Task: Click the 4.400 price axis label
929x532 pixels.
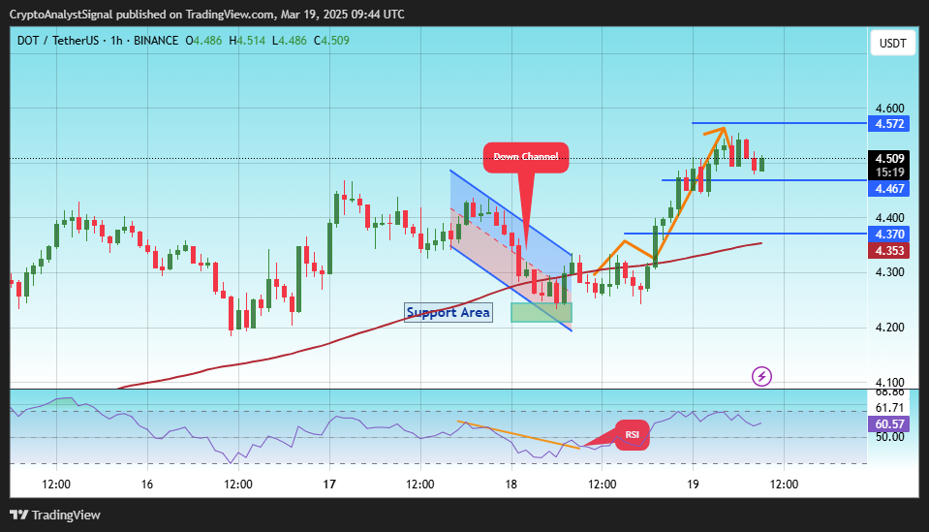Action: point(890,218)
